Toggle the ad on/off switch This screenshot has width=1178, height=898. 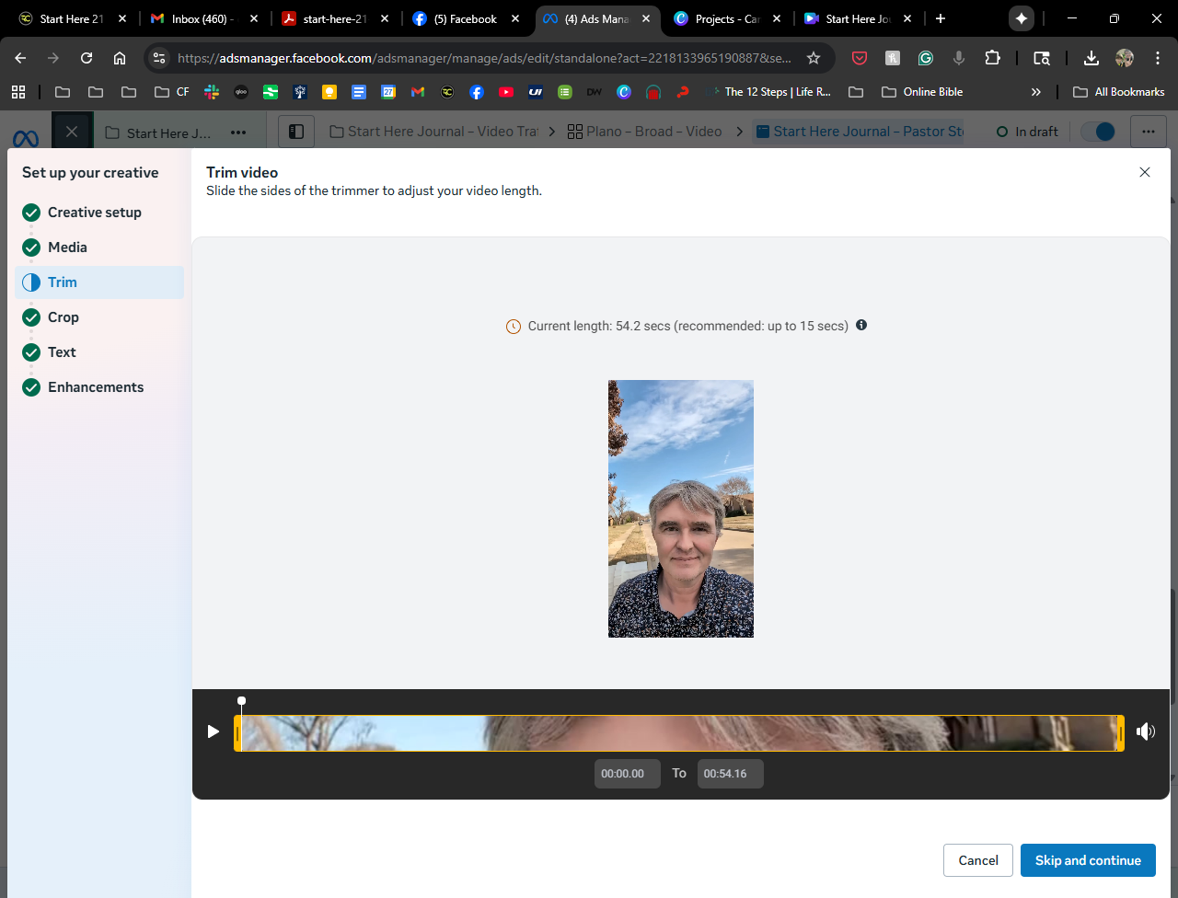pyautogui.click(x=1098, y=132)
